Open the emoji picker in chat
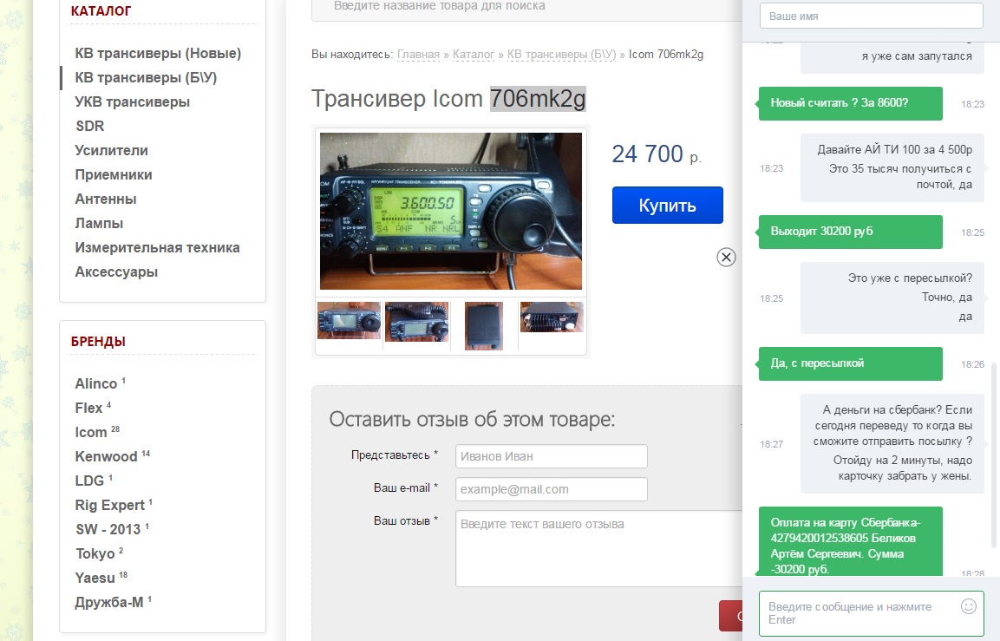This screenshot has width=1000, height=641. [x=968, y=606]
